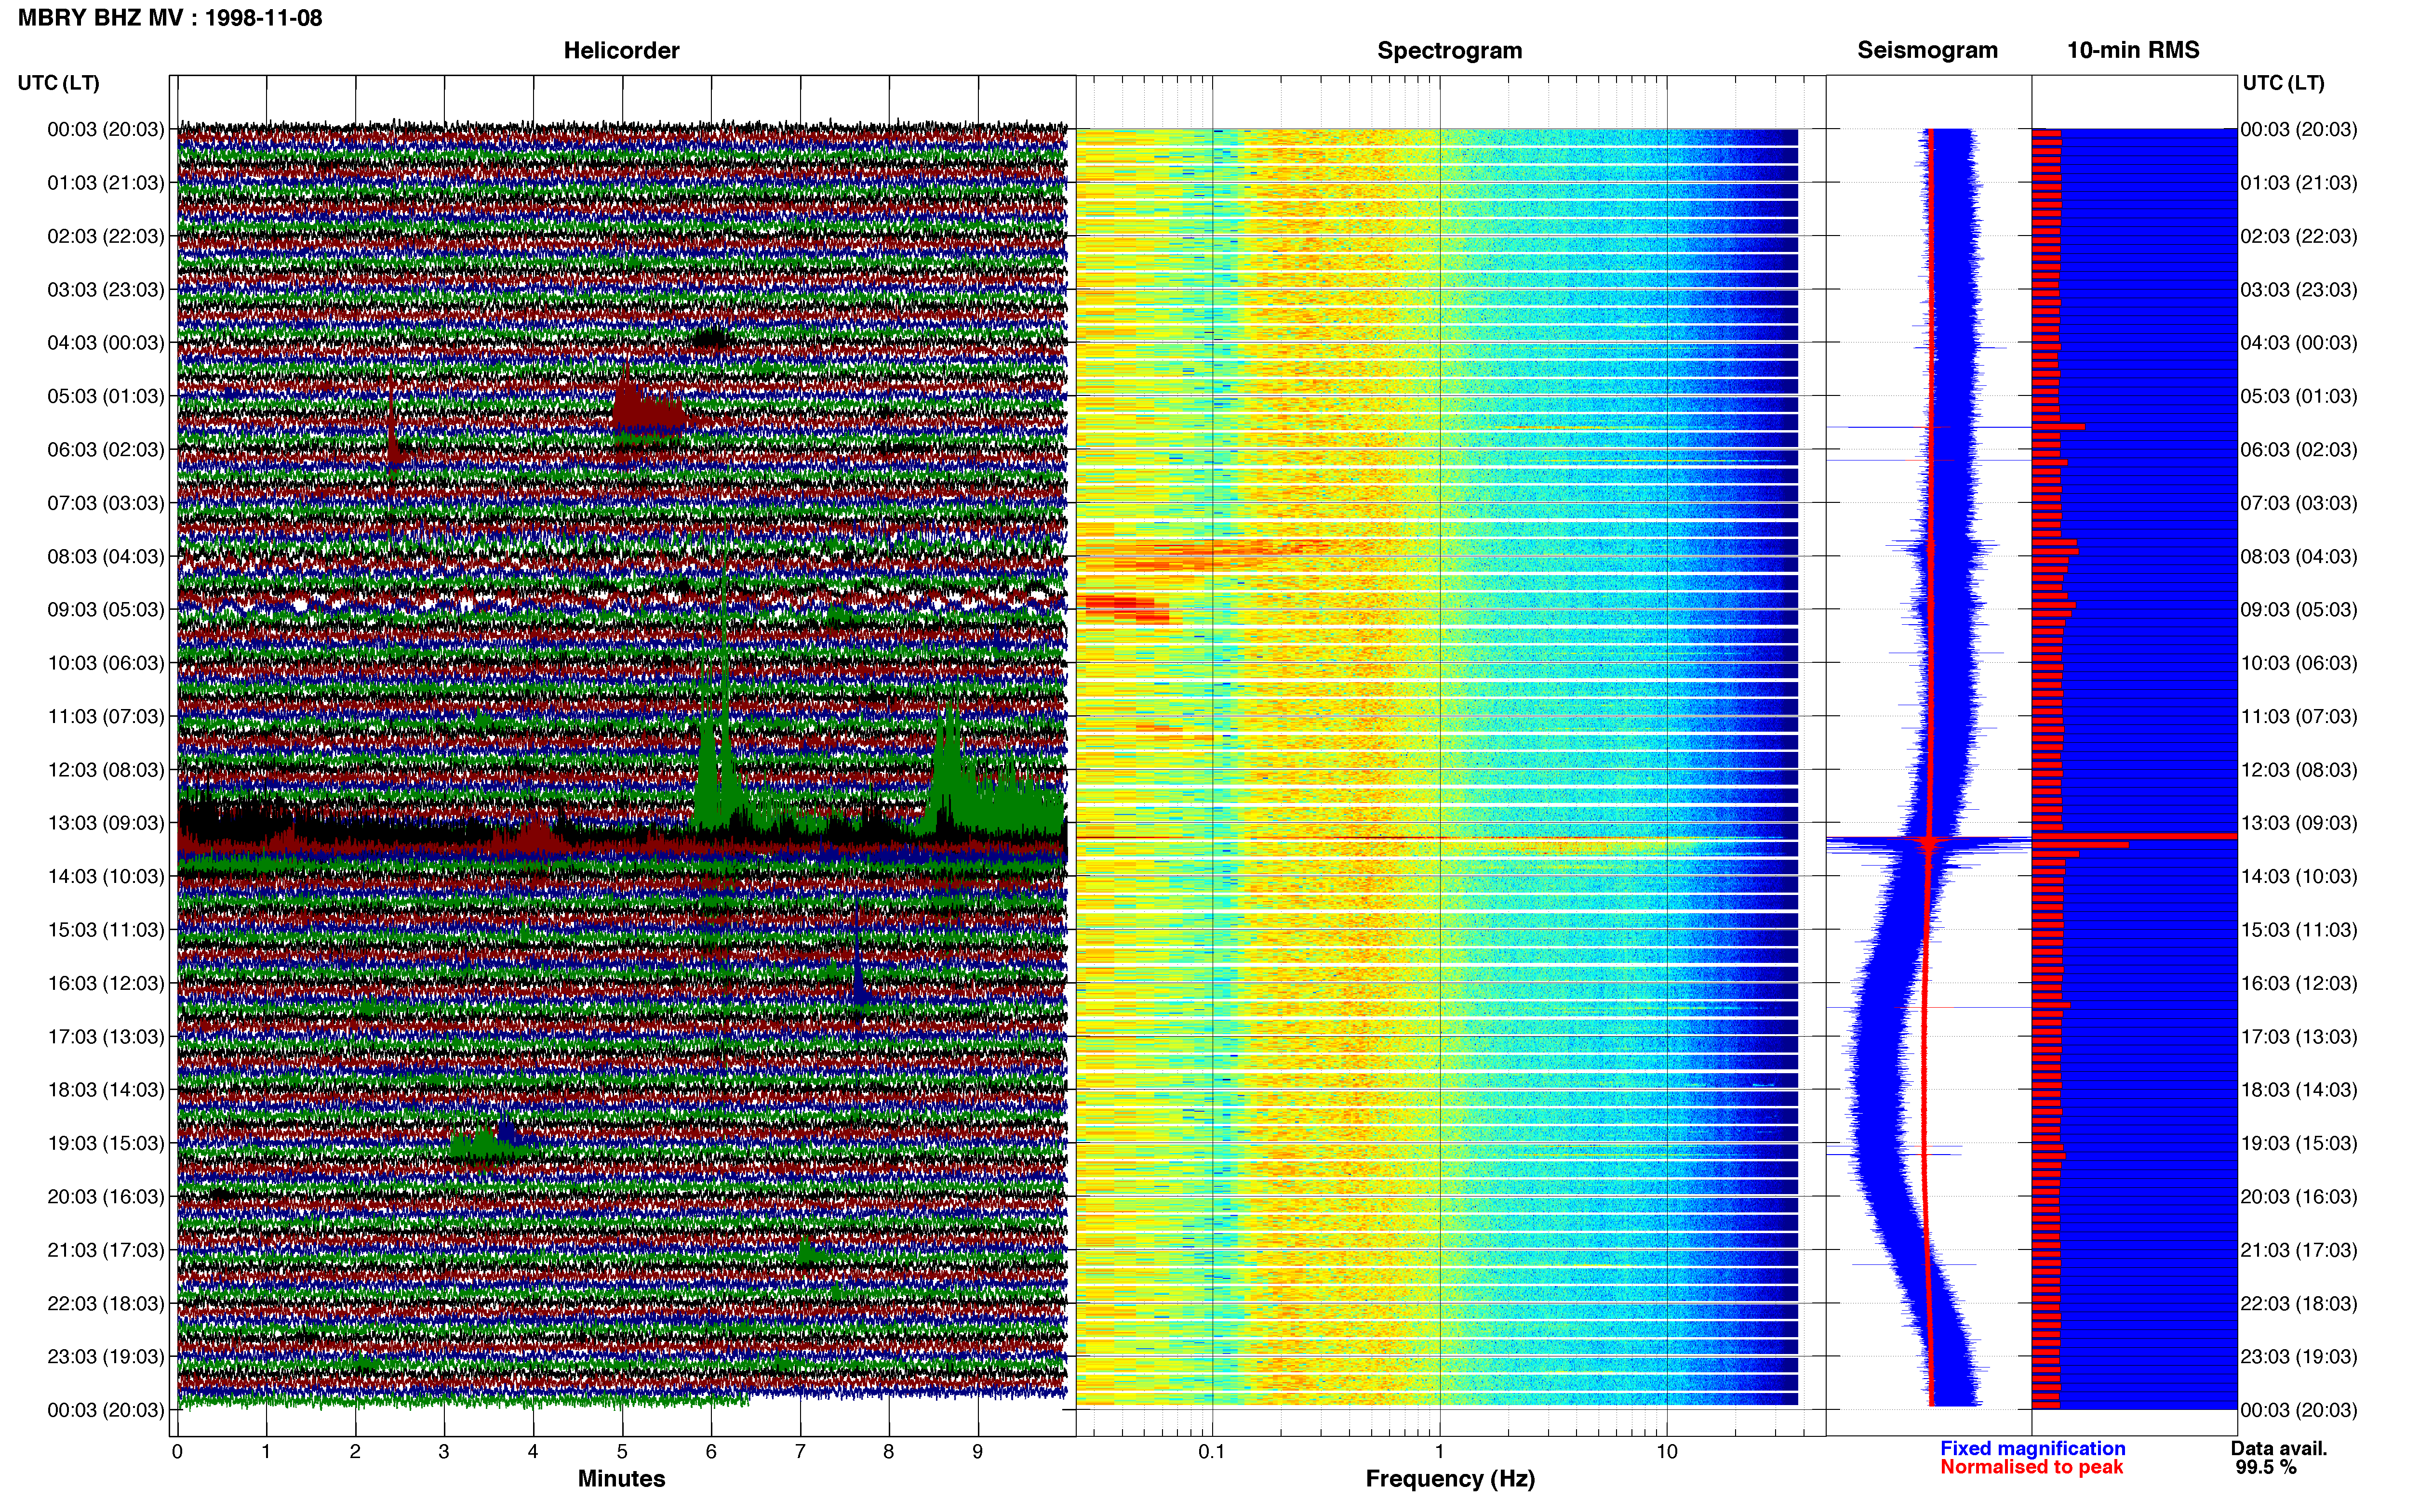The height and width of the screenshot is (1512, 2419).
Task: Click helicorder time label '14:03 (10:03)'
Action: pyautogui.click(x=106, y=876)
